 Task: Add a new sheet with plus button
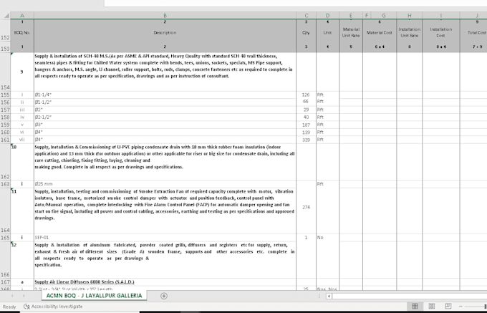tap(164, 296)
